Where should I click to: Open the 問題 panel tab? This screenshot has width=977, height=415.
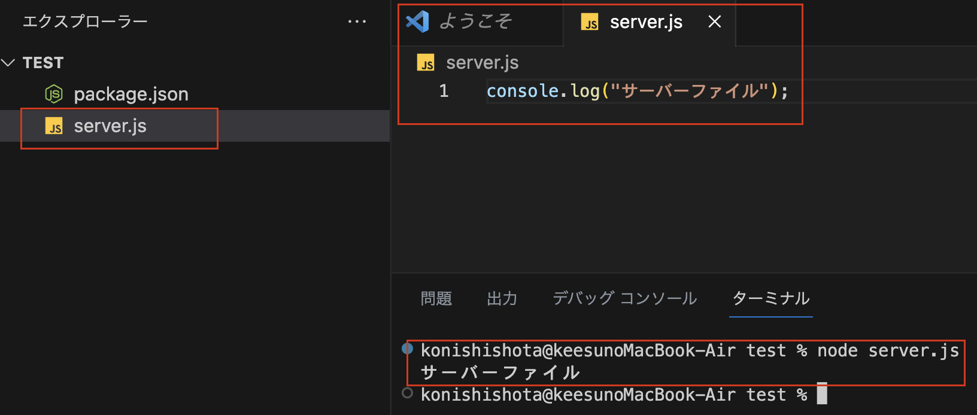(x=436, y=298)
